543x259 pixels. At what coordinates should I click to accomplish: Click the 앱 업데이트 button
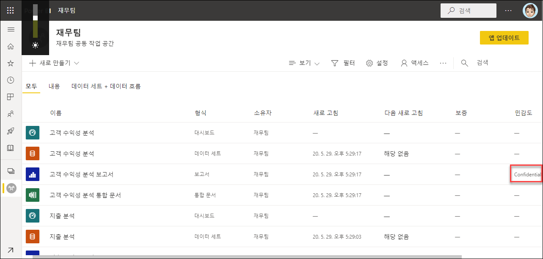click(504, 37)
